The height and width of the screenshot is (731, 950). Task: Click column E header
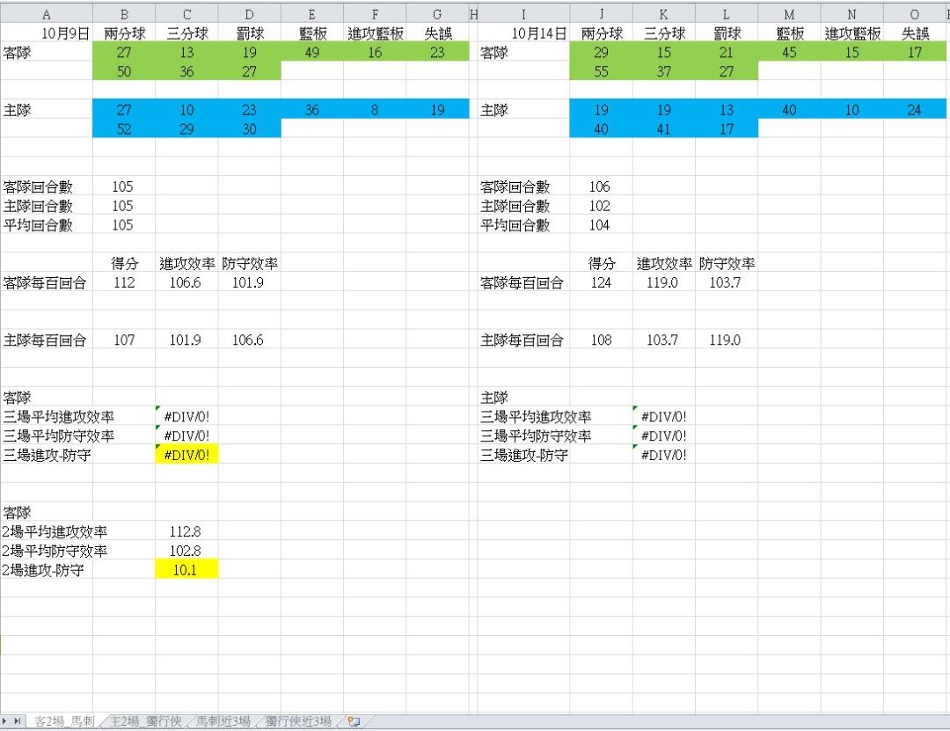(312, 14)
